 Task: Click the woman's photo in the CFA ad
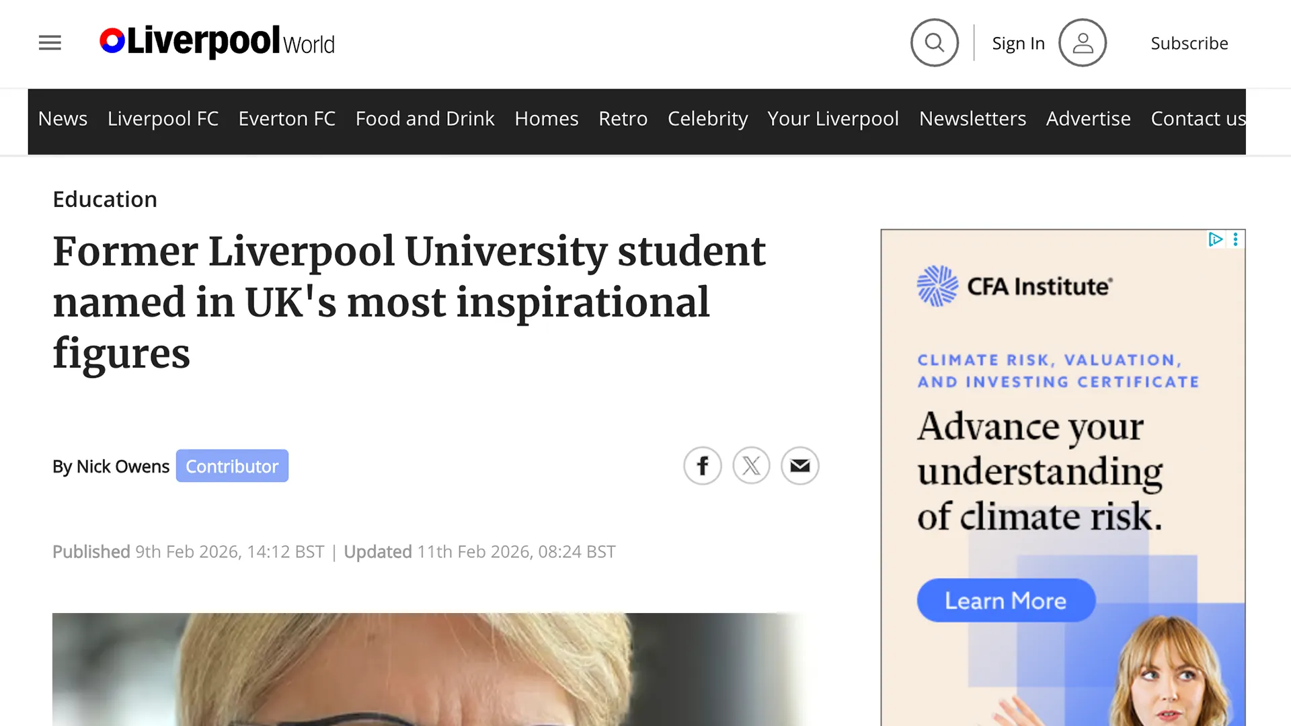(1171, 672)
